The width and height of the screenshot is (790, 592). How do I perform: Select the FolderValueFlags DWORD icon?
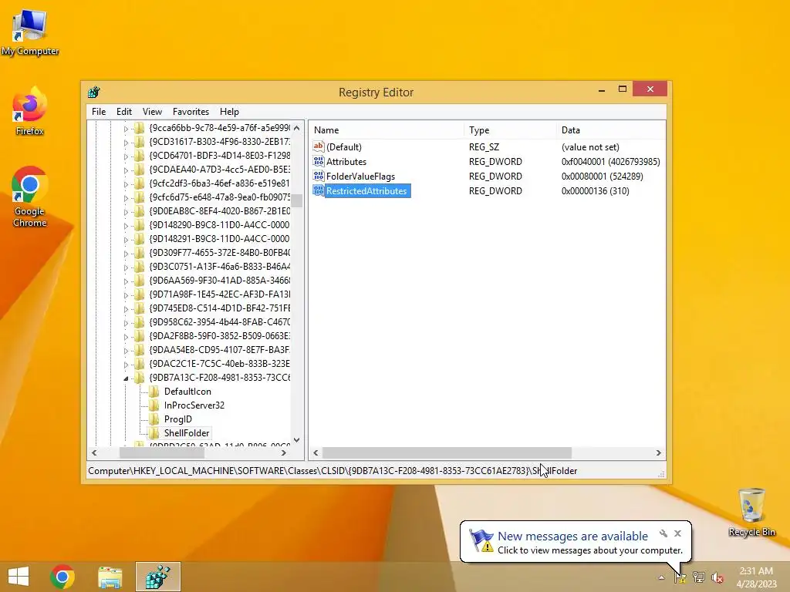(319, 176)
